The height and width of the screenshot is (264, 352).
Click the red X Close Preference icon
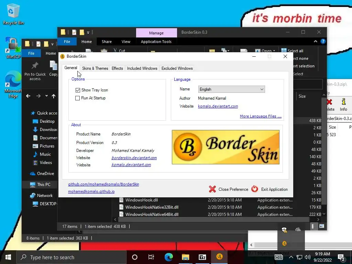212,189
